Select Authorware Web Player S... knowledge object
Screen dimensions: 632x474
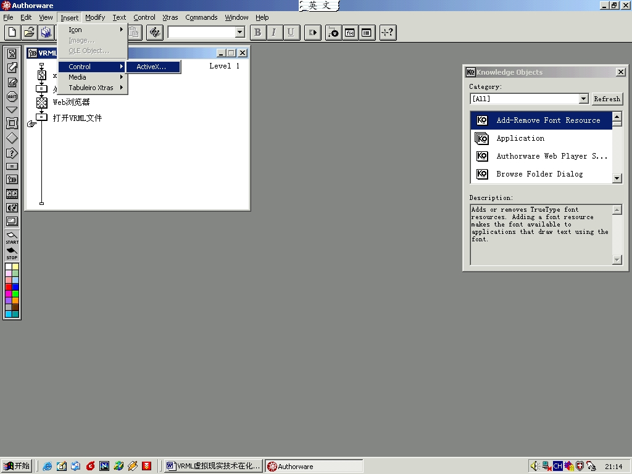click(541, 156)
